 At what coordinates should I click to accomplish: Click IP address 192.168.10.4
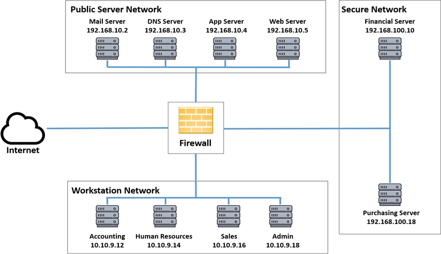226,30
